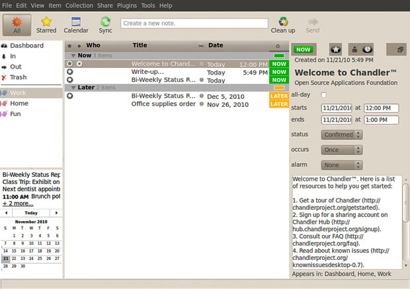The image size is (410, 289).
Task: Go to previous month in mini calendar
Action: tap(6, 213)
